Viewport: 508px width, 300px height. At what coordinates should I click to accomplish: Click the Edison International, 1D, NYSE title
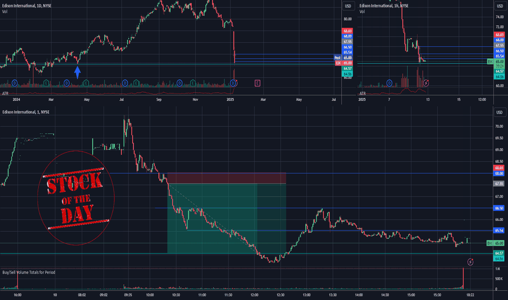coord(27,6)
